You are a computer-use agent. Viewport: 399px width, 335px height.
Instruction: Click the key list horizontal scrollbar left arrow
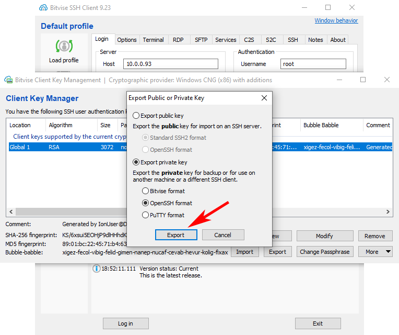coord(11,211)
